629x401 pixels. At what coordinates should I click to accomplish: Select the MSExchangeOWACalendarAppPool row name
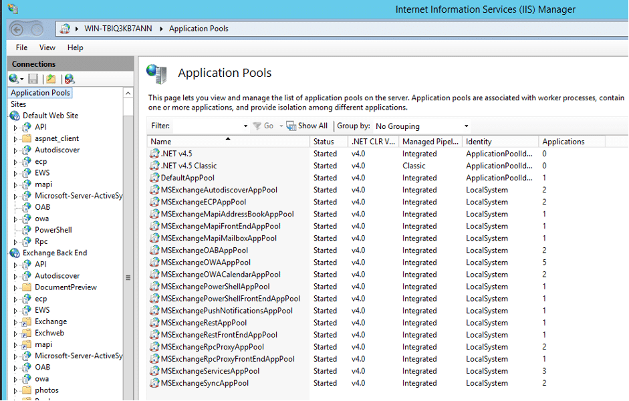click(221, 275)
